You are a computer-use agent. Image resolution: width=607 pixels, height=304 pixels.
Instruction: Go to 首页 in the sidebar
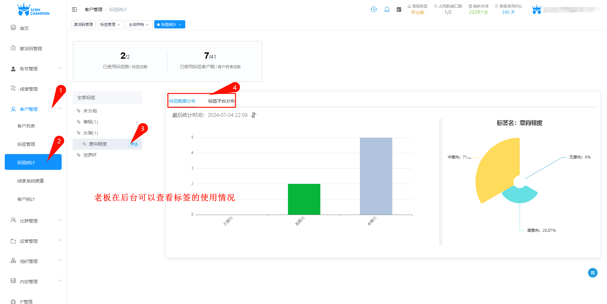point(24,28)
